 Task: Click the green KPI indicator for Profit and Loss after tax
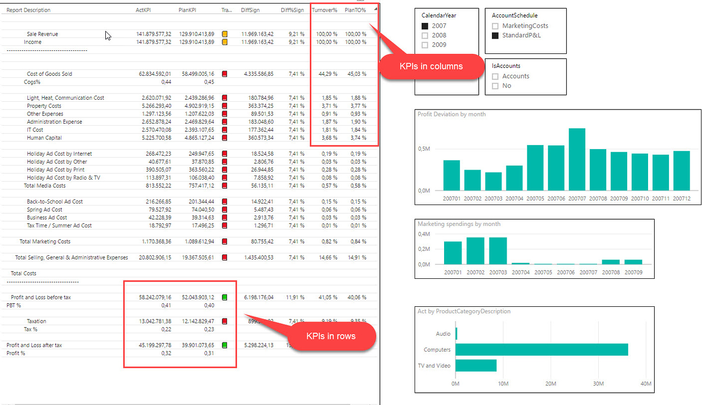(224, 345)
